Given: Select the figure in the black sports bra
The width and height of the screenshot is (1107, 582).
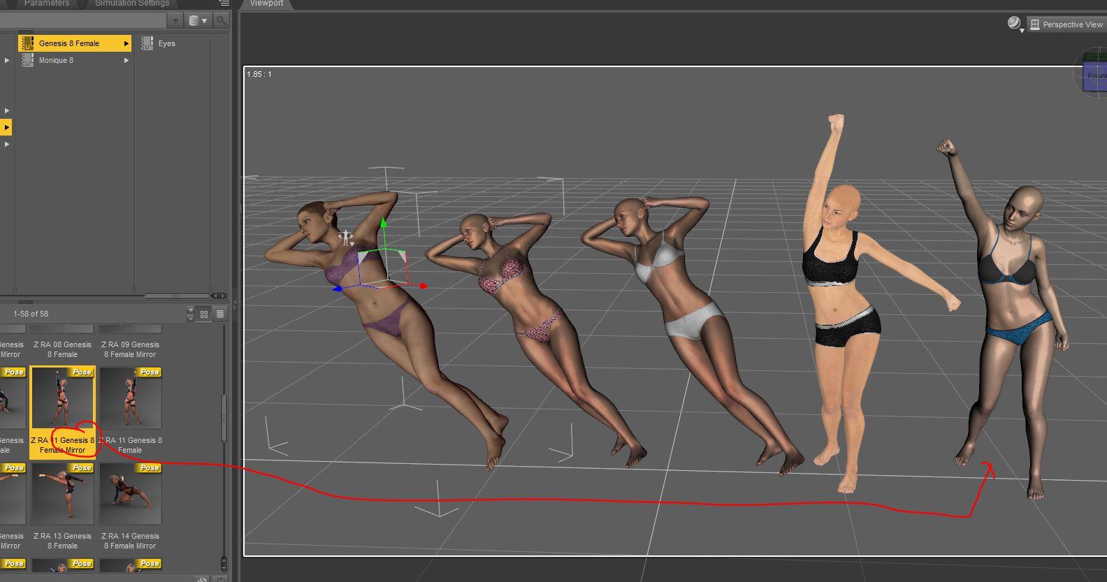Looking at the screenshot, I should click(x=842, y=300).
